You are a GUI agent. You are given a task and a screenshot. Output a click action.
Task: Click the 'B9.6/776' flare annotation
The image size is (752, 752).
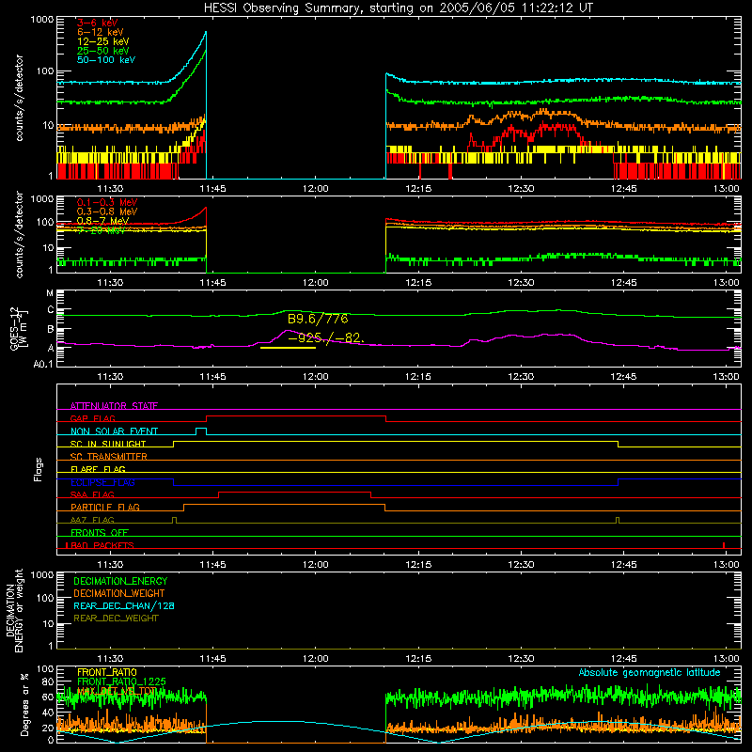[x=318, y=319]
